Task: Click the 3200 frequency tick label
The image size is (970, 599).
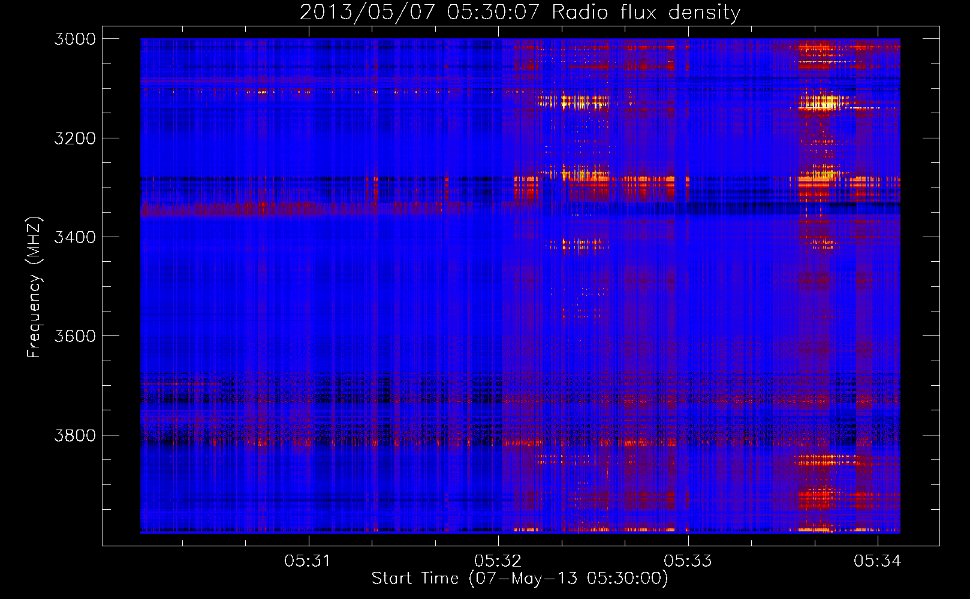Action: (75, 138)
